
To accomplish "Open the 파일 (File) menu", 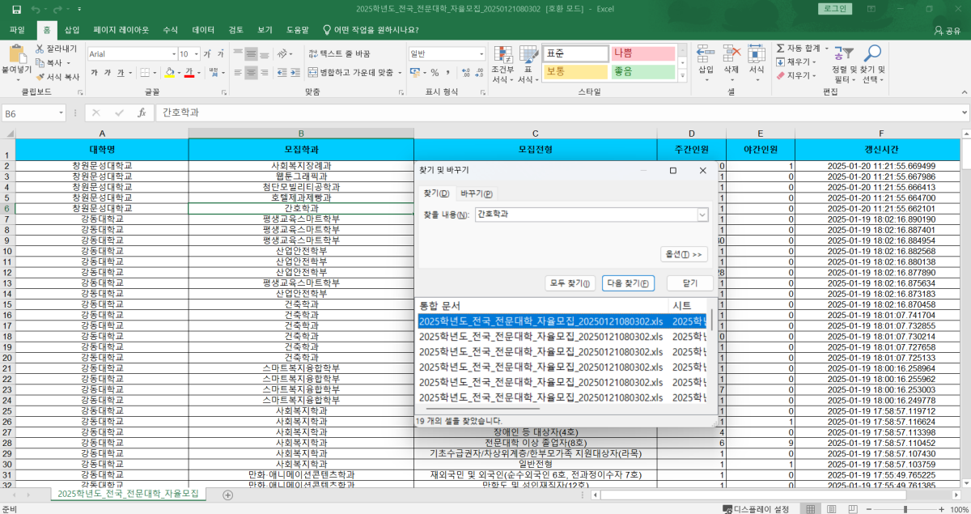I will point(17,30).
